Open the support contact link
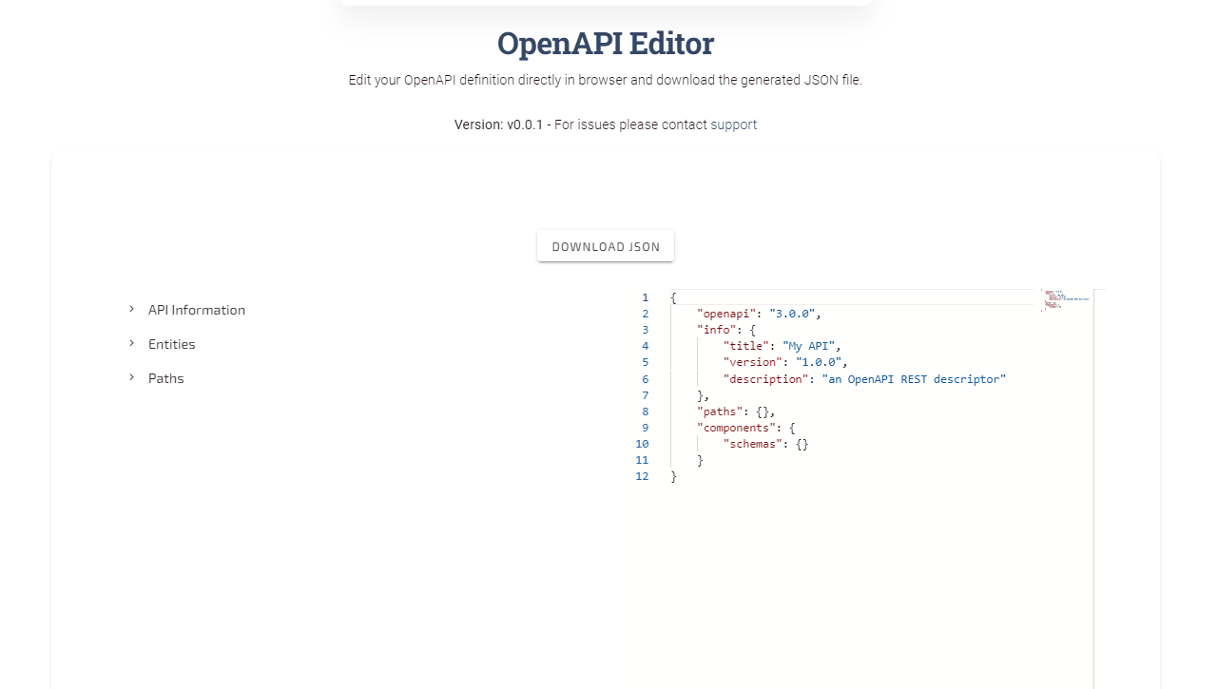 (733, 124)
